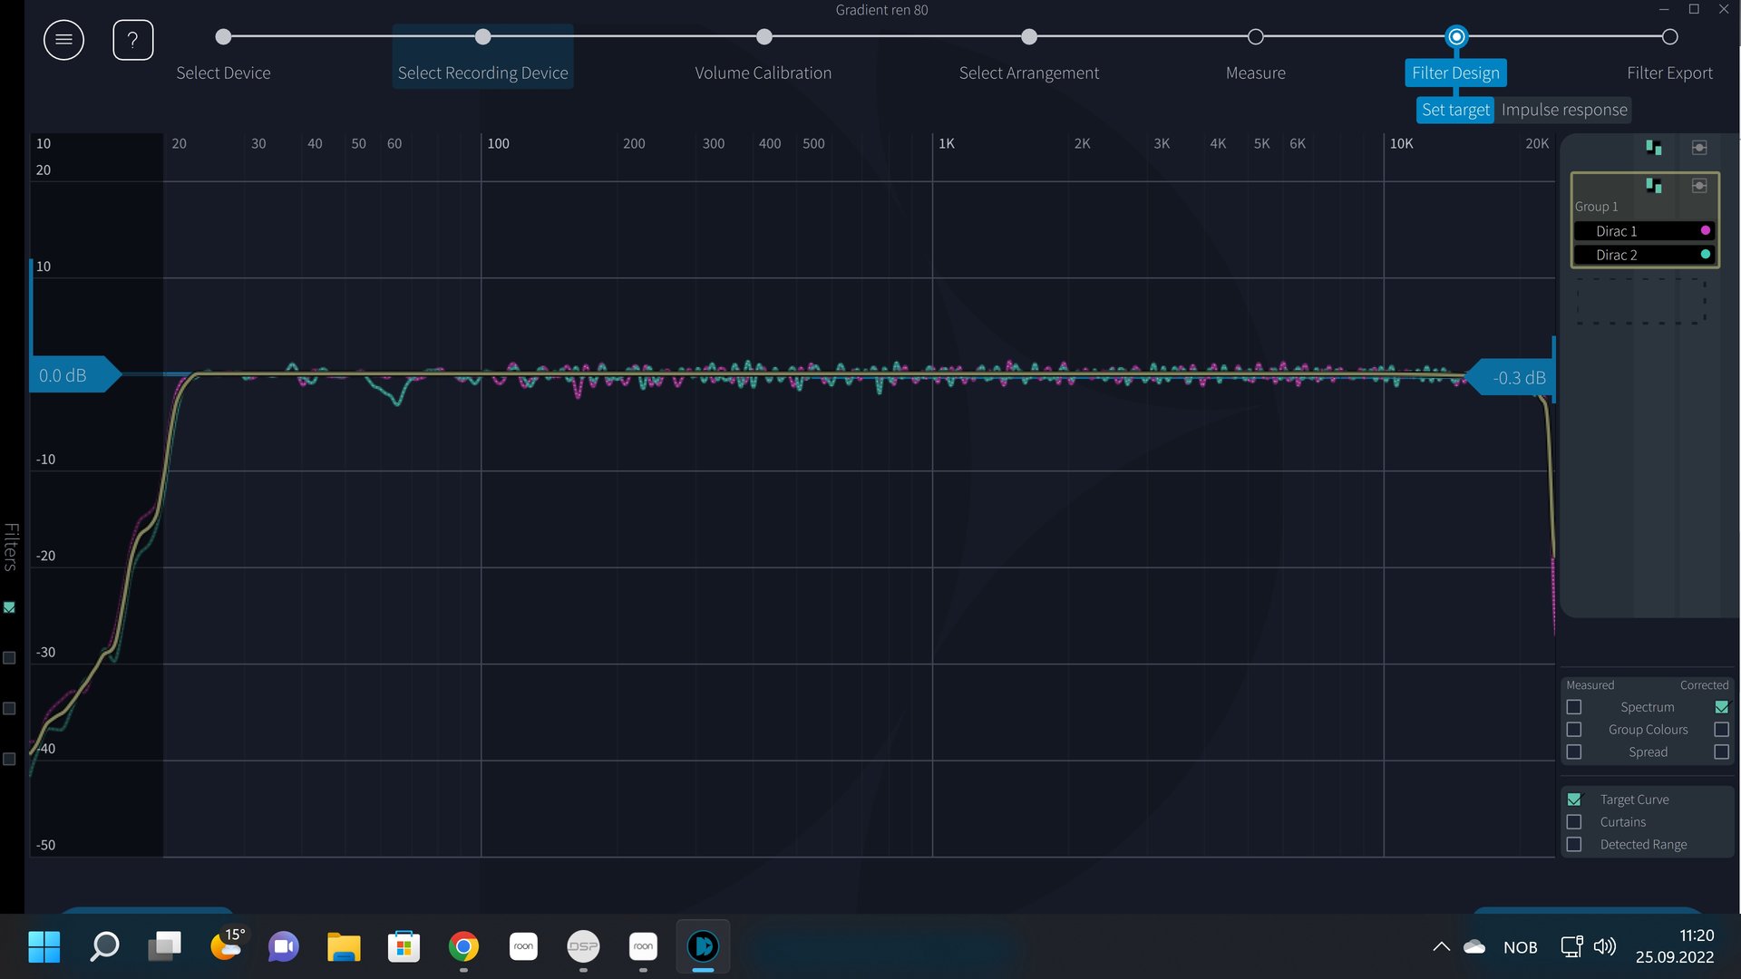Expand the Filters side panel
This screenshot has width=1741, height=979.
(x=11, y=547)
